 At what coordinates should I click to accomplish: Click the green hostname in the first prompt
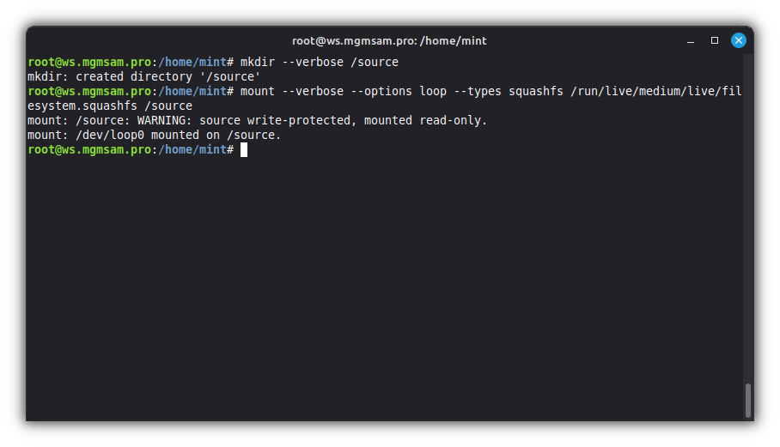(x=89, y=62)
